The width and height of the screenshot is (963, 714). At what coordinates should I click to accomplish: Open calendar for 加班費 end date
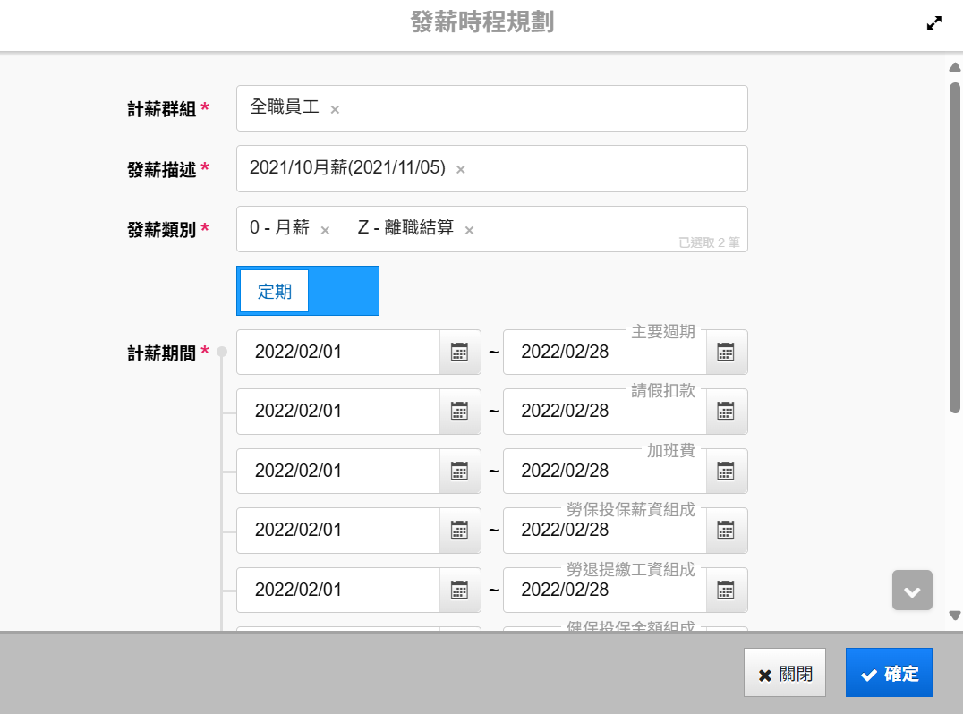pyautogui.click(x=726, y=471)
